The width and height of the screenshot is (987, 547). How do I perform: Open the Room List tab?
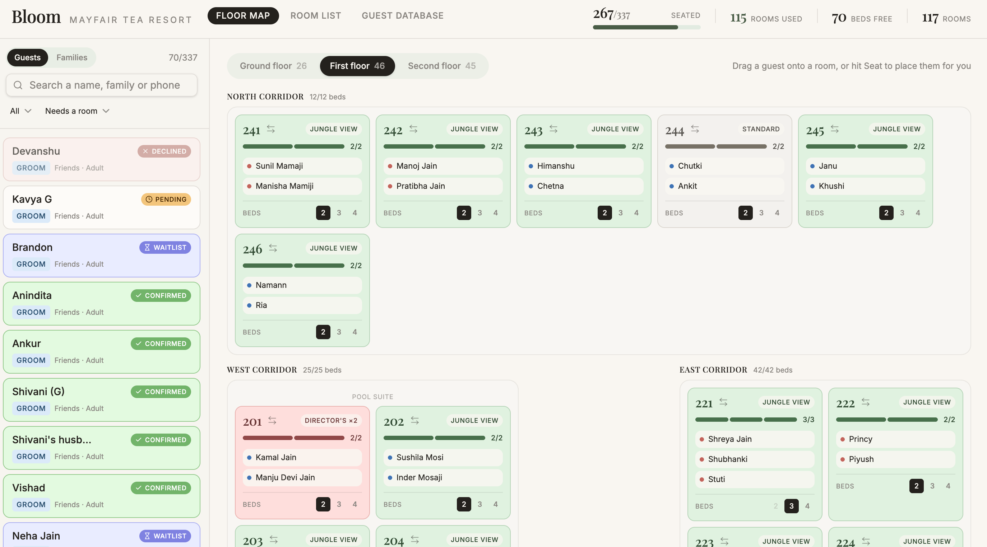(x=315, y=16)
